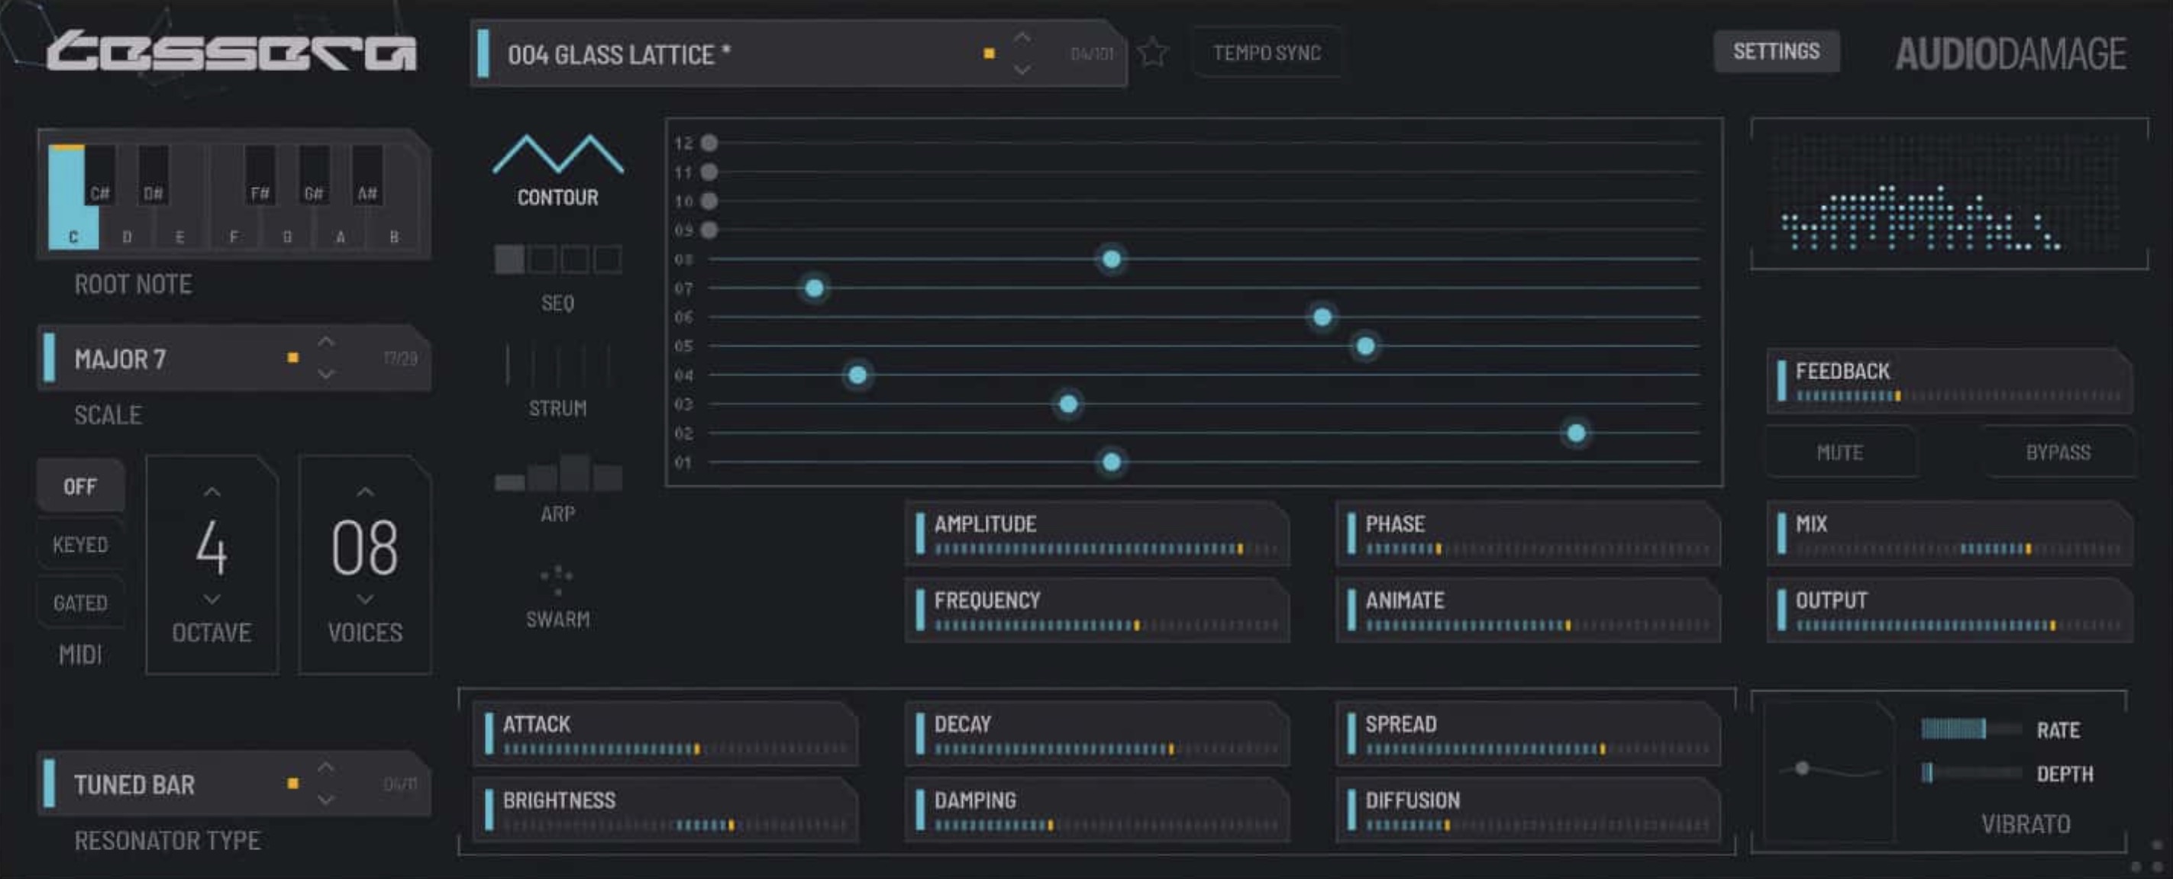Click the DIFFUSION slider bar
The height and width of the screenshot is (879, 2173).
point(1537,825)
